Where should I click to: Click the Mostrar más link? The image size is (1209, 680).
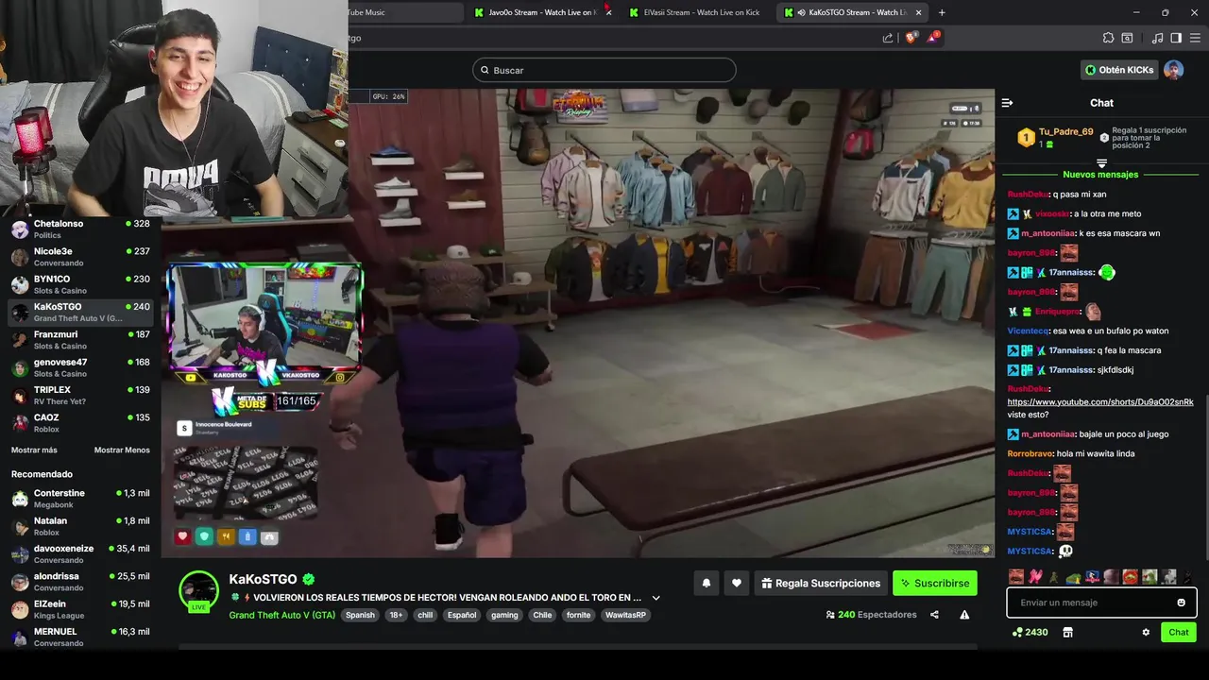click(34, 450)
